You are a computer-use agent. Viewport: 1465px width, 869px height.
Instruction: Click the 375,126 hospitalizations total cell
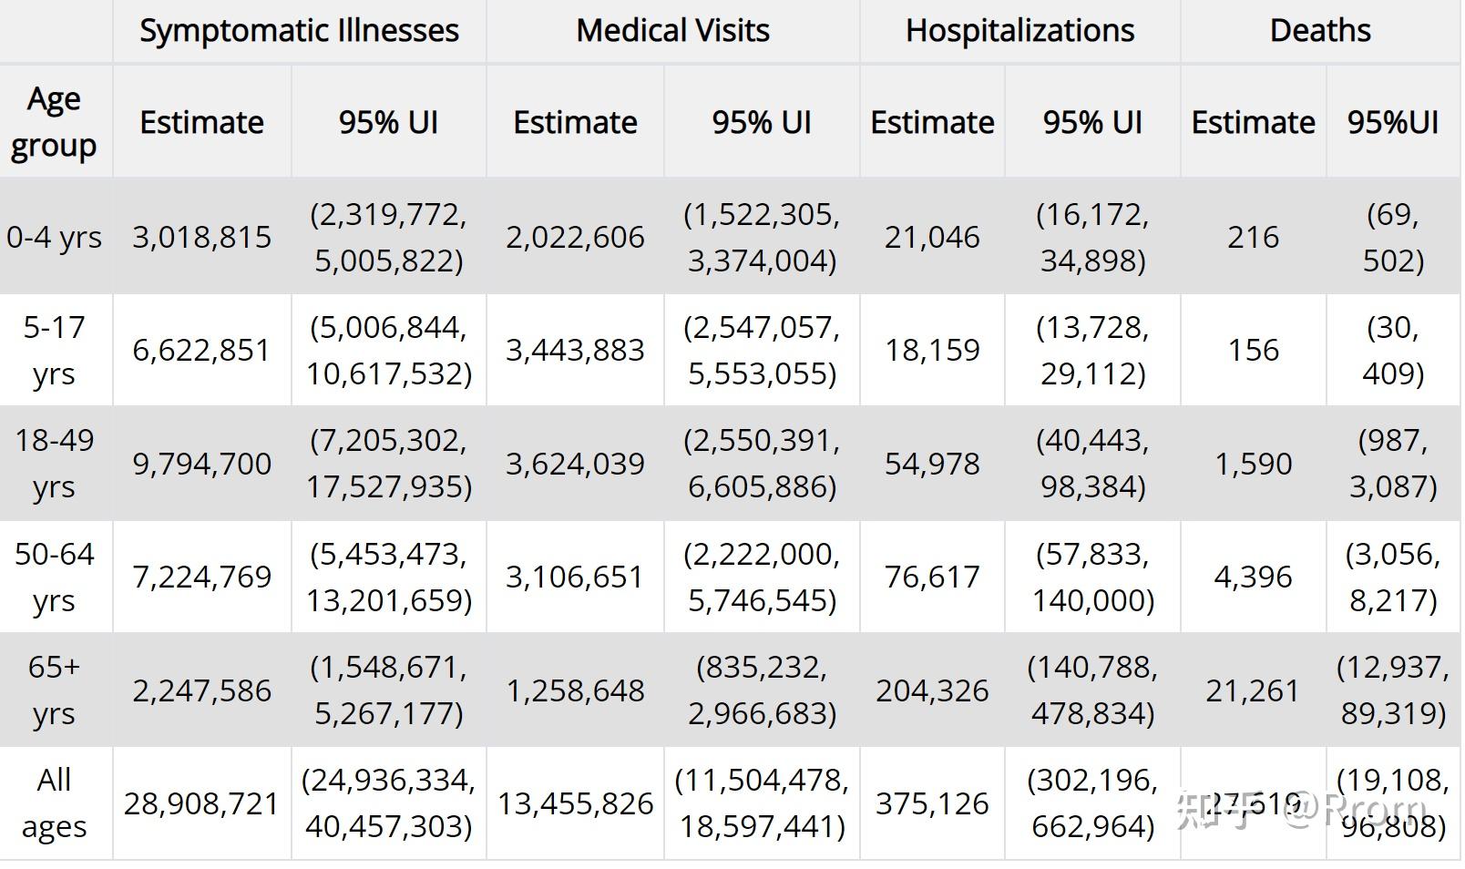click(932, 803)
